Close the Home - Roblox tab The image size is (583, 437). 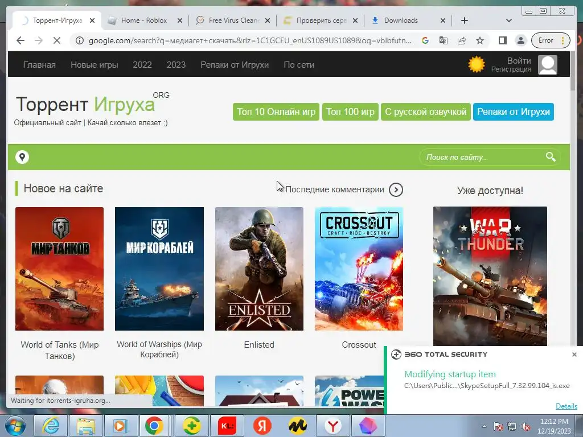179,20
